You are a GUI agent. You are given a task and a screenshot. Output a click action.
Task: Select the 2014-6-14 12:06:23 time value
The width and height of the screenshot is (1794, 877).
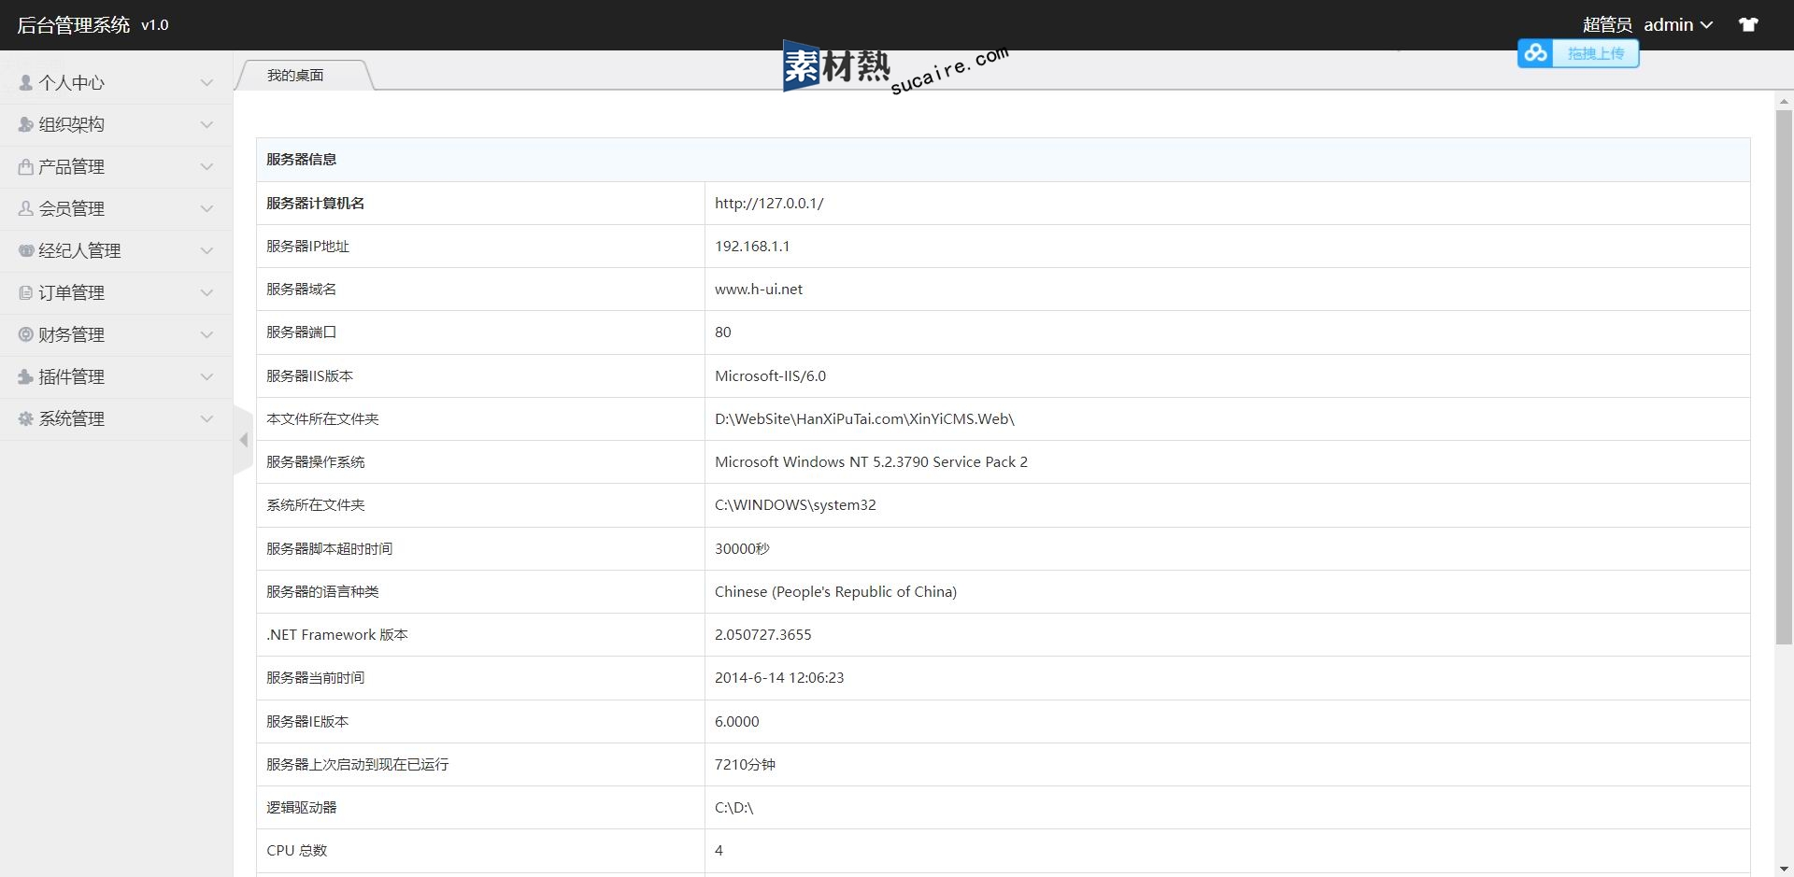click(x=779, y=678)
